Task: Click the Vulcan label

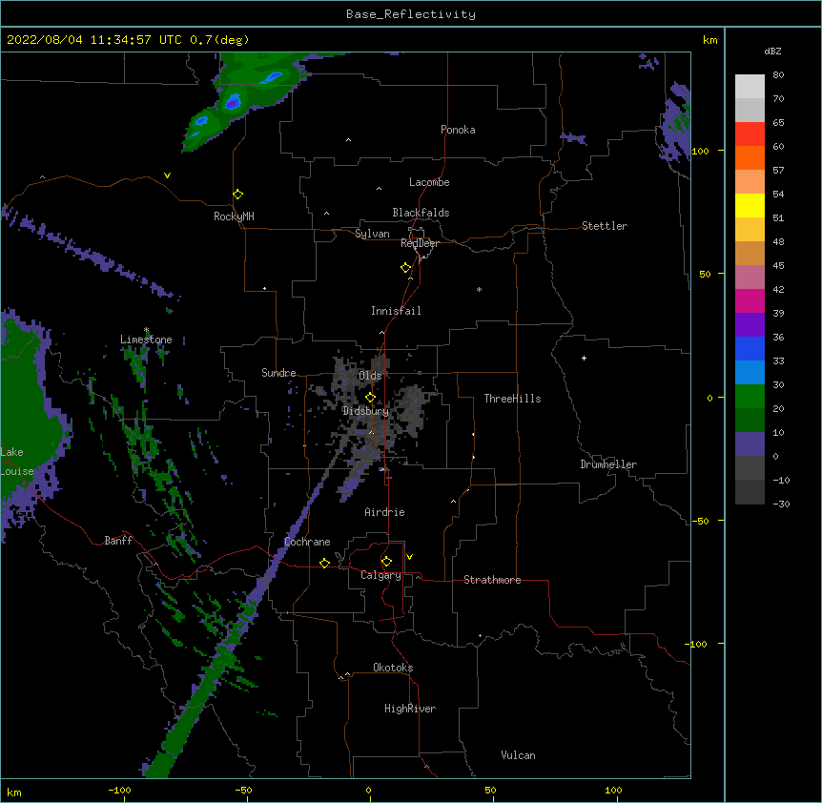Action: pyautogui.click(x=518, y=755)
